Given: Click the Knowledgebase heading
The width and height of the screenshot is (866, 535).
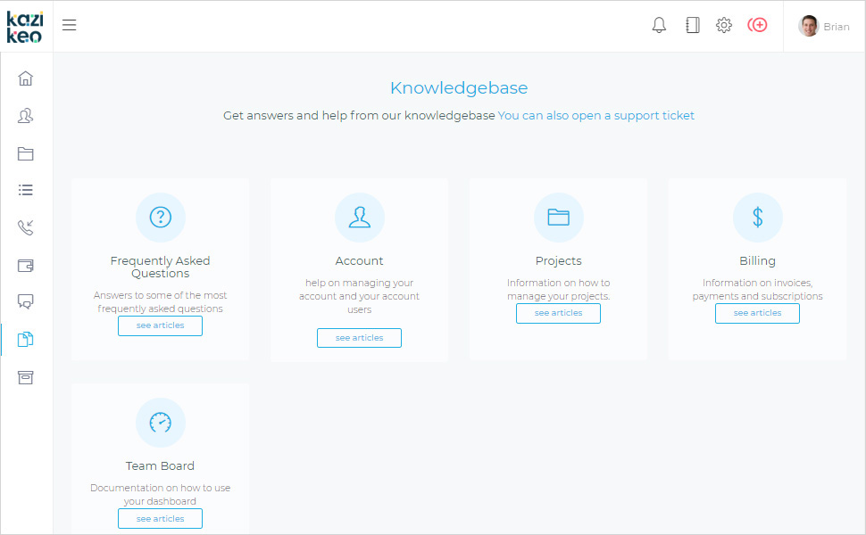Looking at the screenshot, I should pyautogui.click(x=459, y=87).
